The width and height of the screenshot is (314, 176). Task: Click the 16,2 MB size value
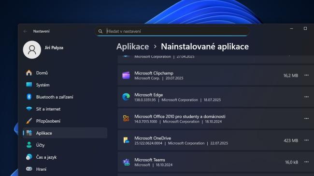coord(291,75)
